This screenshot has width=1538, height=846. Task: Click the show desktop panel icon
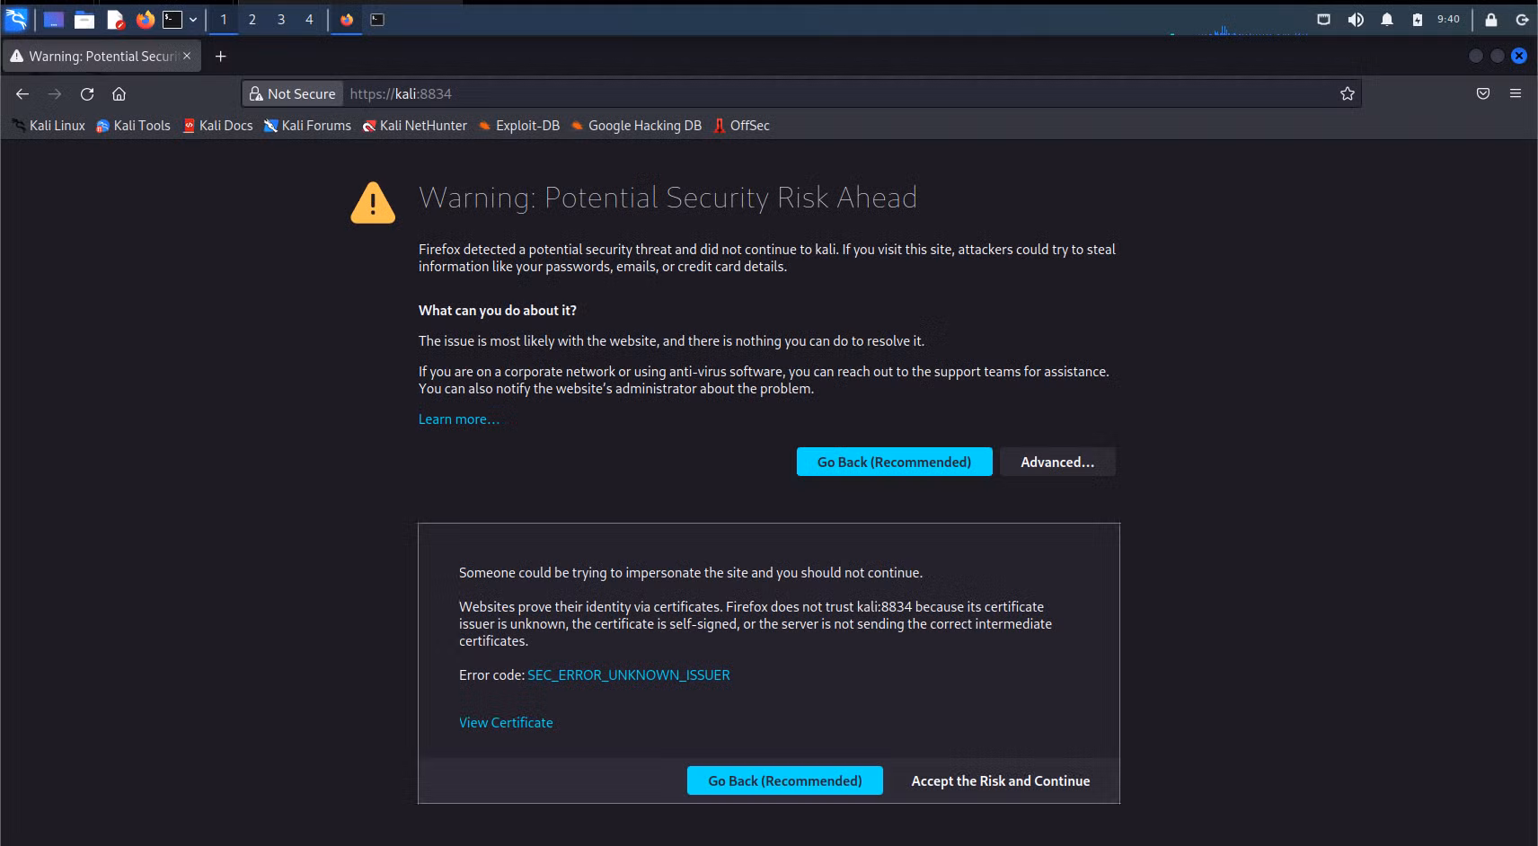coord(54,19)
